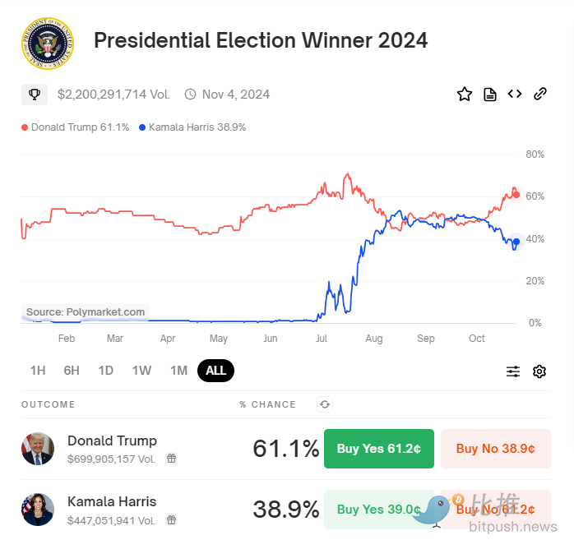
Task: Switch the chart to the 1H timeframe
Action: point(38,371)
